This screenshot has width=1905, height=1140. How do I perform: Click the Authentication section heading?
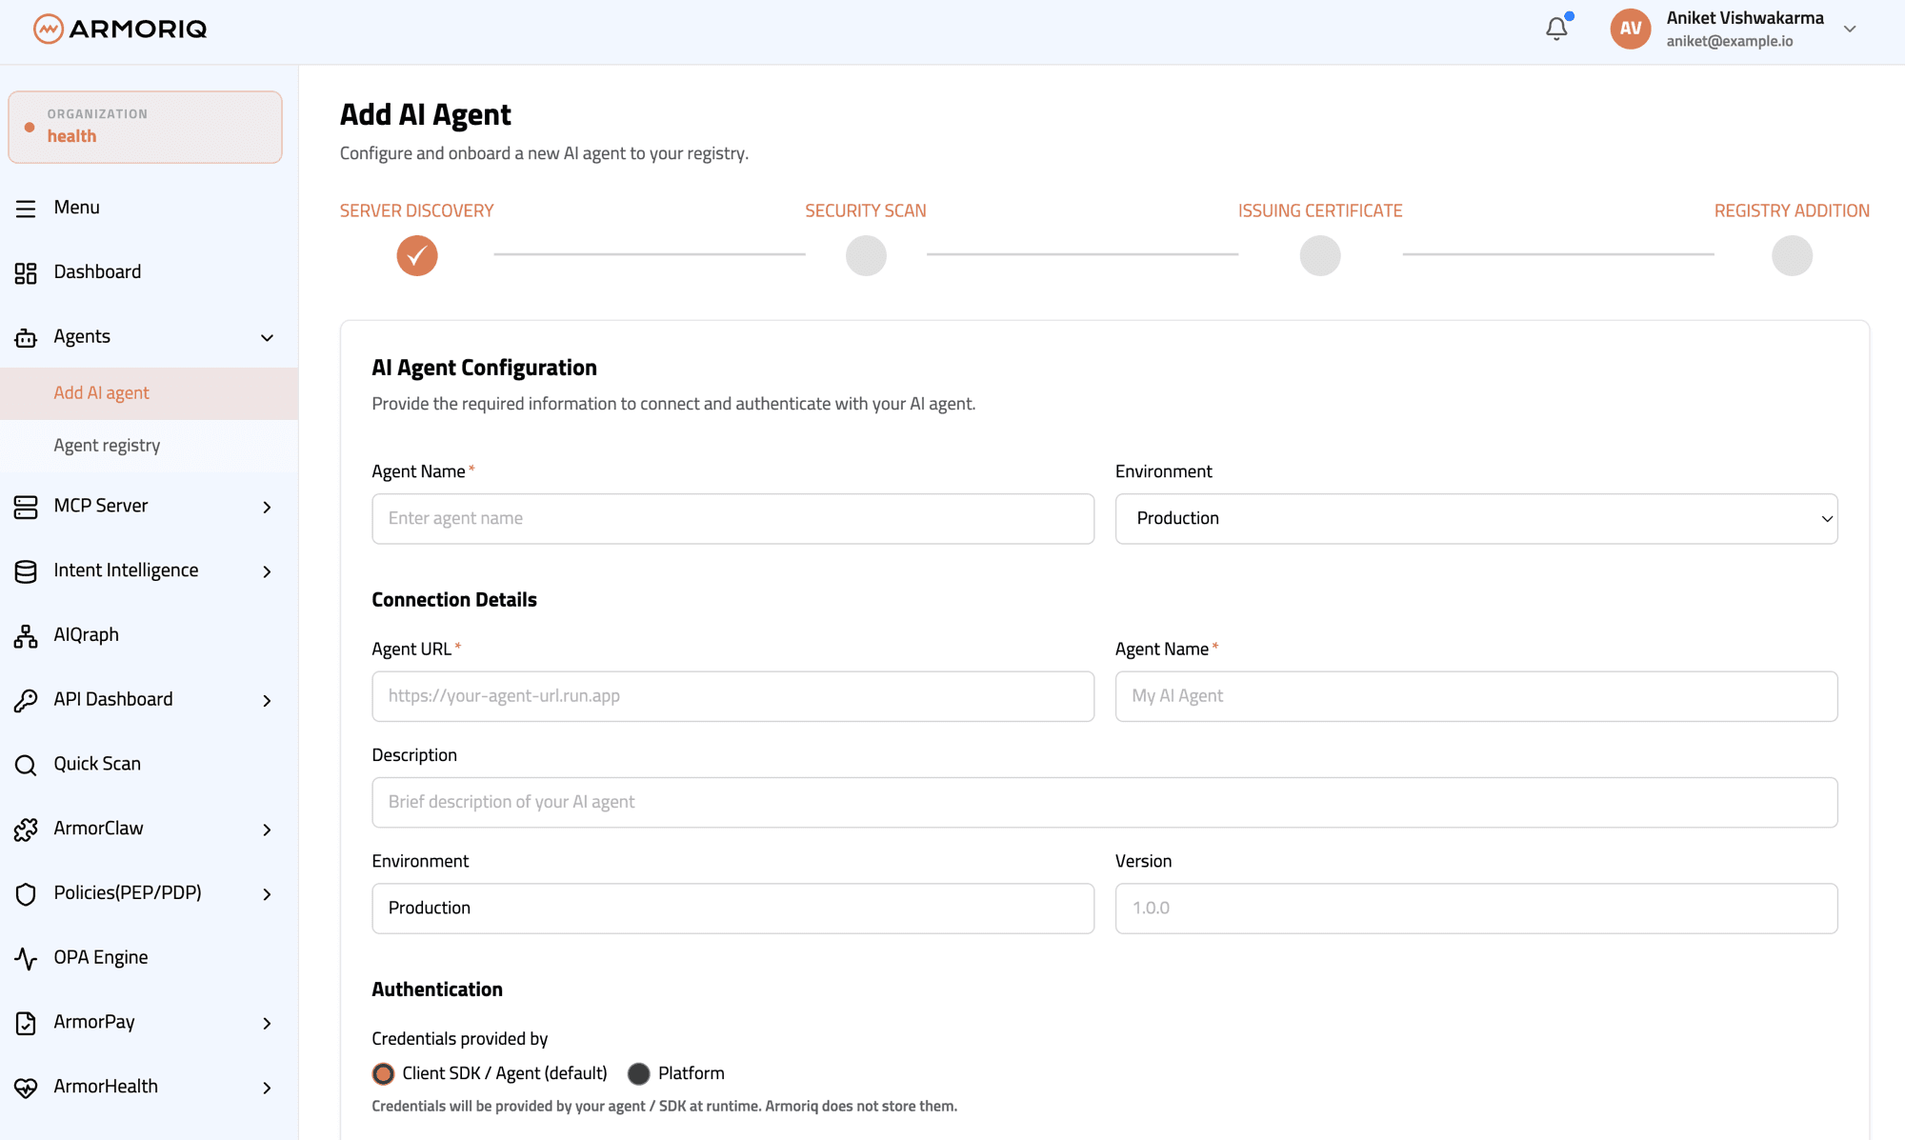pyautogui.click(x=437, y=990)
